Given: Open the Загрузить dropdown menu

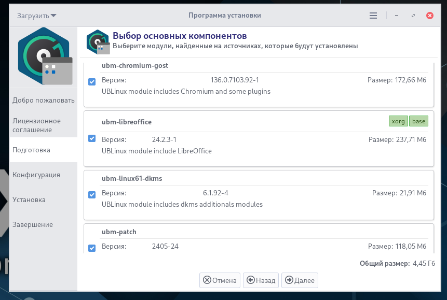Looking at the screenshot, I should click(x=36, y=16).
